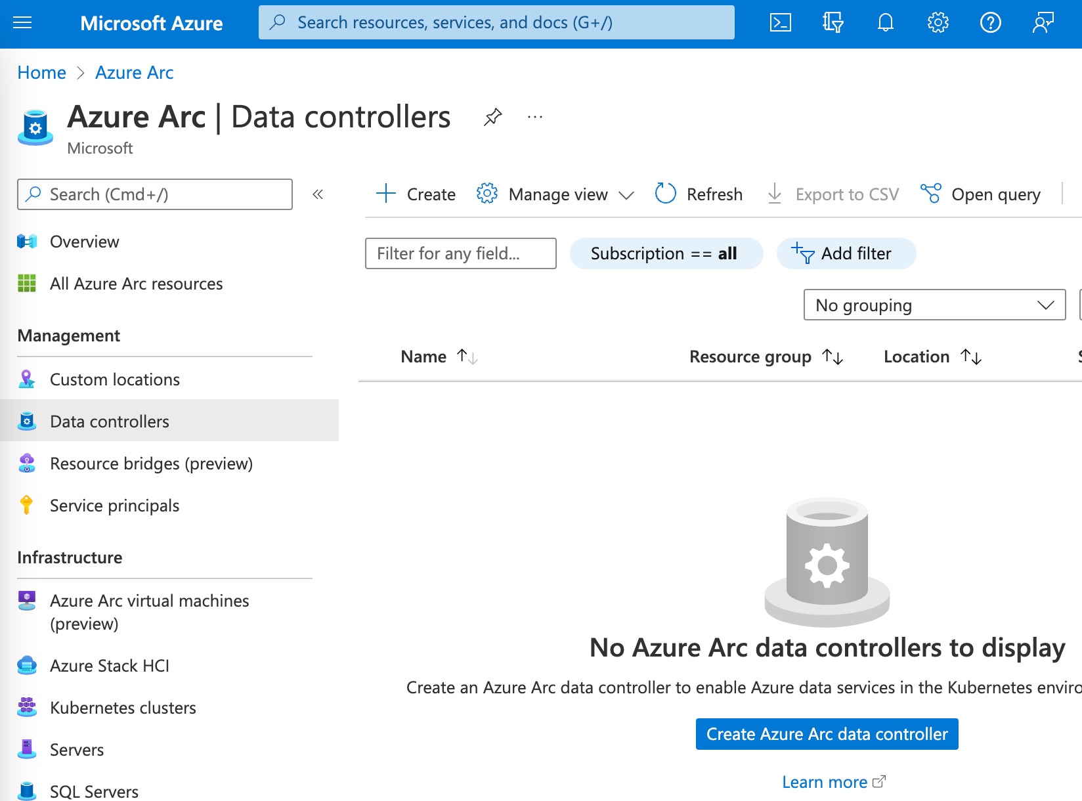
Task: Click Microsoft Azure portal title
Action: (x=152, y=23)
